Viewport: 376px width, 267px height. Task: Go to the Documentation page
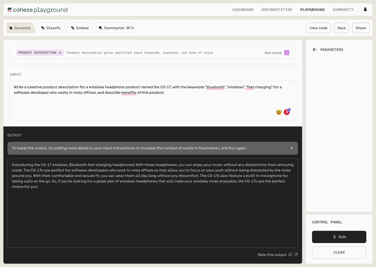tap(277, 10)
